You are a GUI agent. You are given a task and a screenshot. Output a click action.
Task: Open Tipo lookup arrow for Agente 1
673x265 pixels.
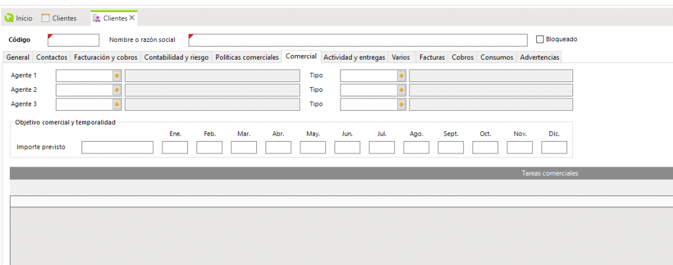click(x=402, y=76)
